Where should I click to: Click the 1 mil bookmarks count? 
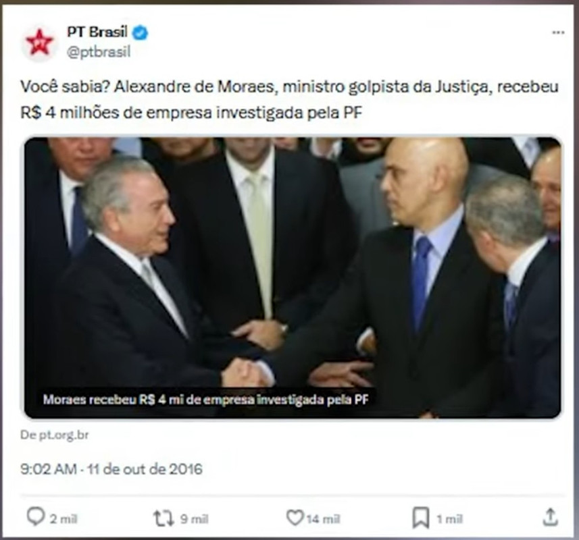click(449, 519)
